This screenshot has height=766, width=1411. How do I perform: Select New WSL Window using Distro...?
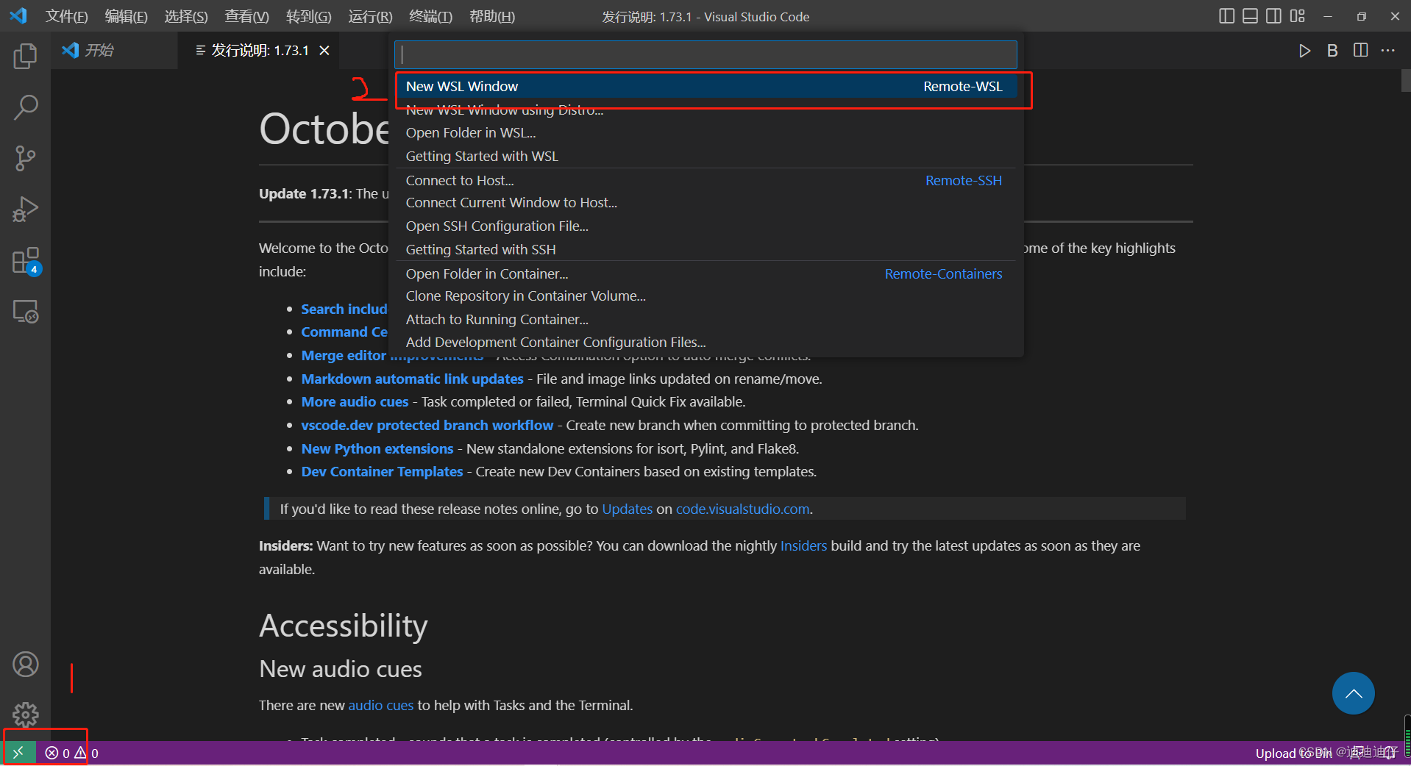705,110
